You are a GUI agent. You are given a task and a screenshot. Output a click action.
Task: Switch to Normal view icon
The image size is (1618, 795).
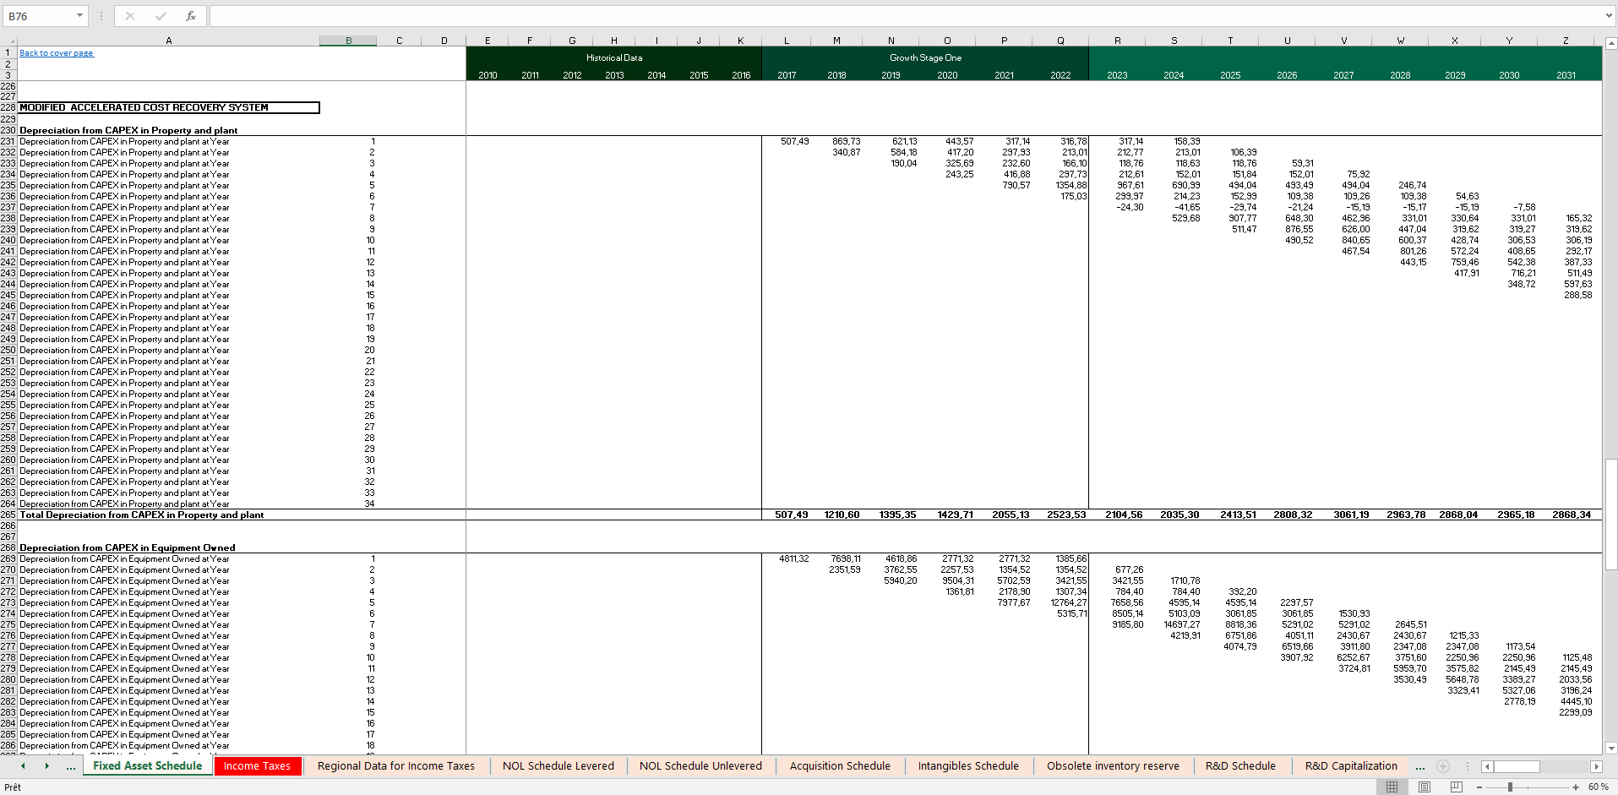1392,787
